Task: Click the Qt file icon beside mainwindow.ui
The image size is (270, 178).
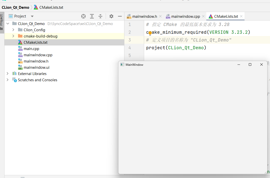Action: [20, 67]
